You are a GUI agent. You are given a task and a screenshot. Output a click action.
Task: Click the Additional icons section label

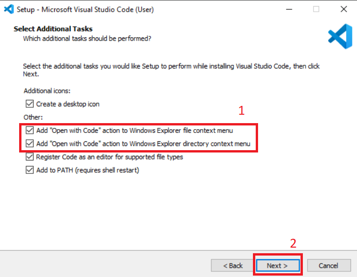47,91
